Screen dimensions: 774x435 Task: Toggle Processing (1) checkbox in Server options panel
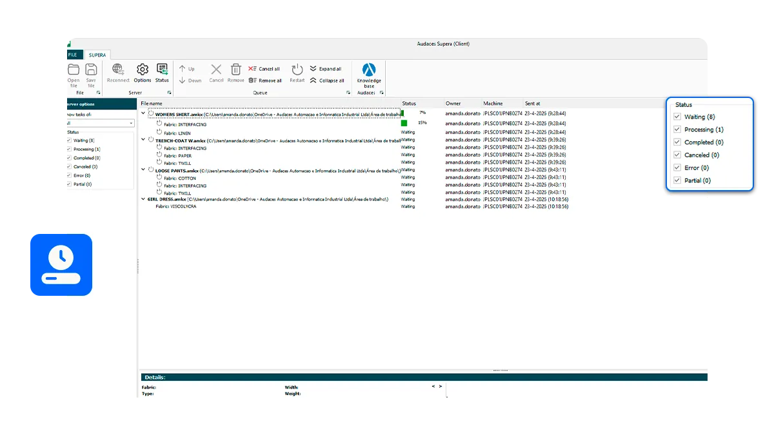(x=69, y=149)
